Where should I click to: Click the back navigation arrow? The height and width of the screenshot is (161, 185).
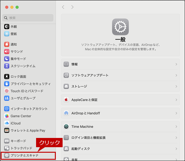click(63, 7)
